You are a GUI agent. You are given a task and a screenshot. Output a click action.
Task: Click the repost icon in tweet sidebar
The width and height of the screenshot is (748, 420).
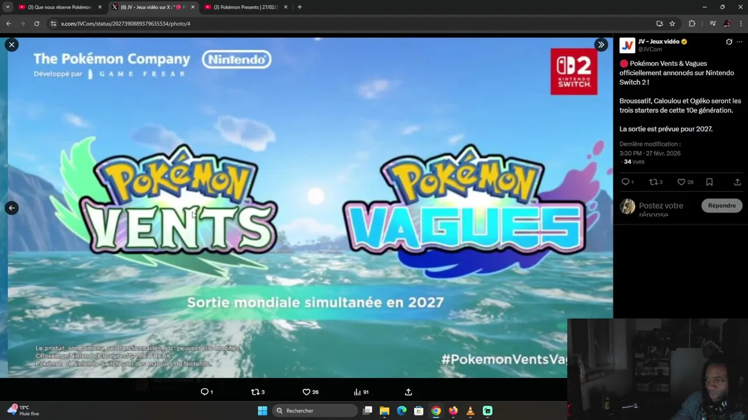pyautogui.click(x=653, y=182)
